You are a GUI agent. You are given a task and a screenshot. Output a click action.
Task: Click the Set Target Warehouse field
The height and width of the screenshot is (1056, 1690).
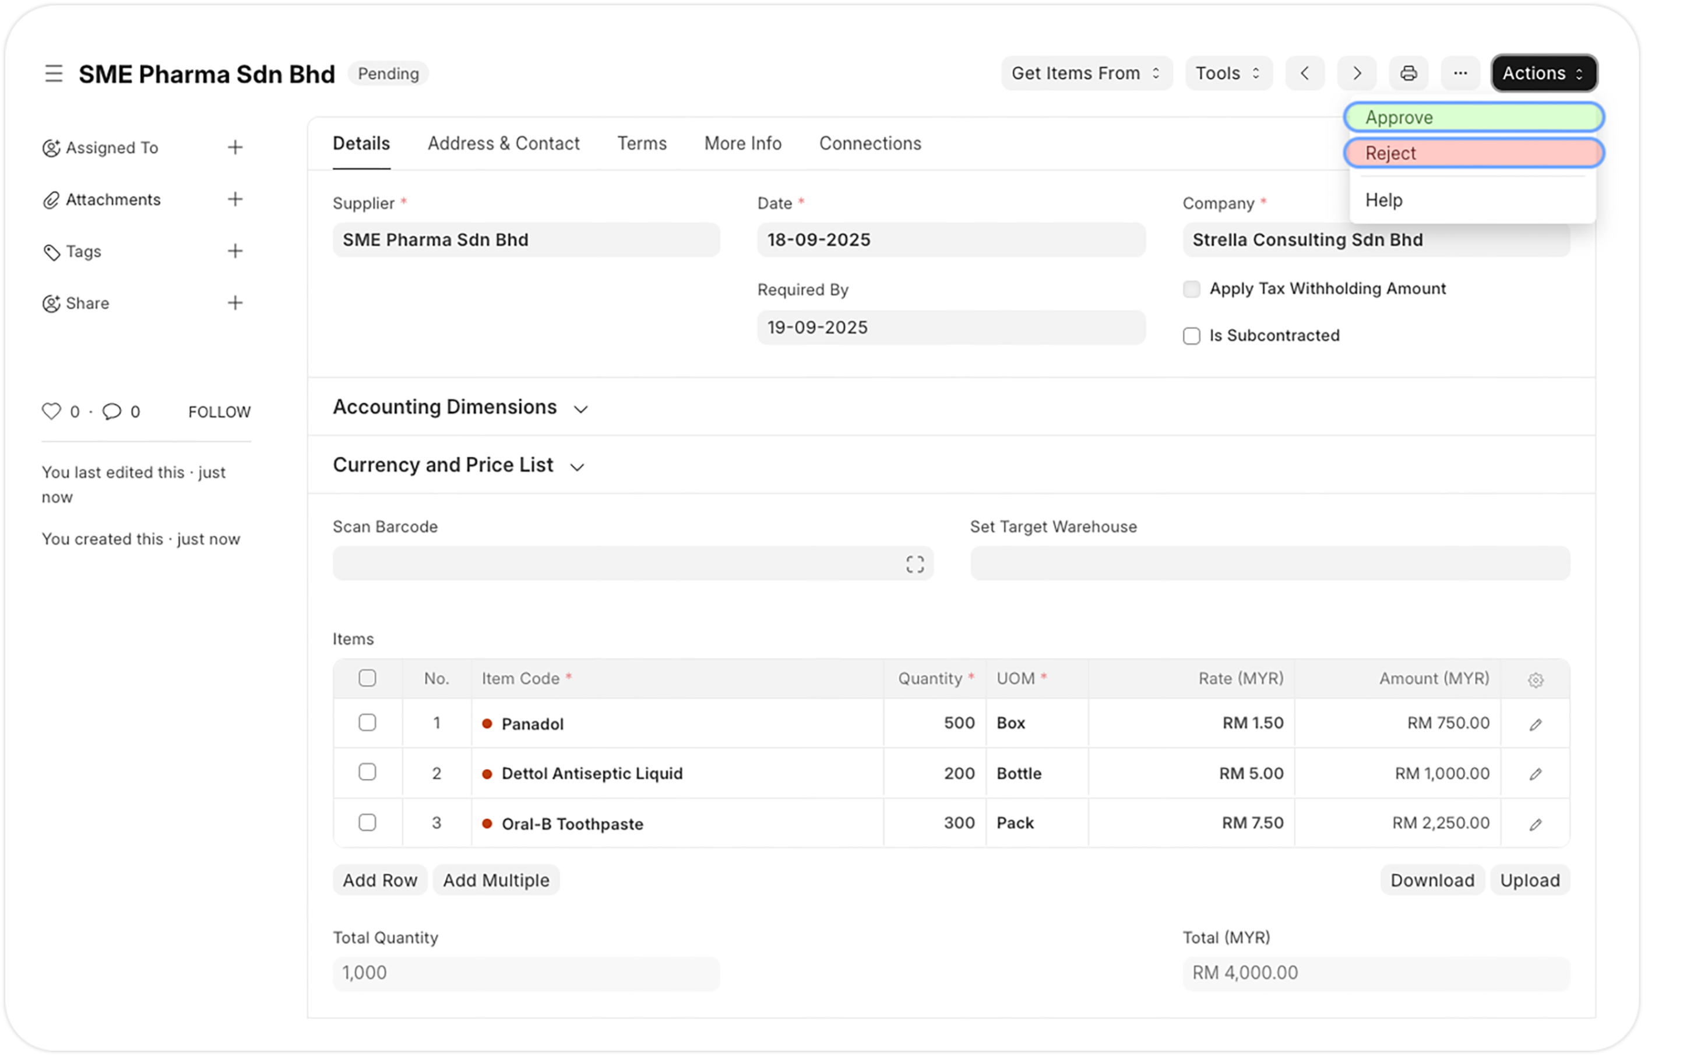coord(1270,564)
